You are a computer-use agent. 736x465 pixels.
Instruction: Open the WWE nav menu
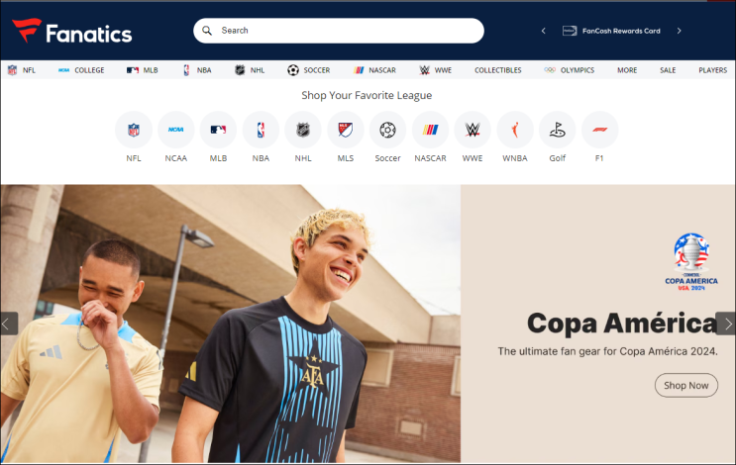point(436,70)
